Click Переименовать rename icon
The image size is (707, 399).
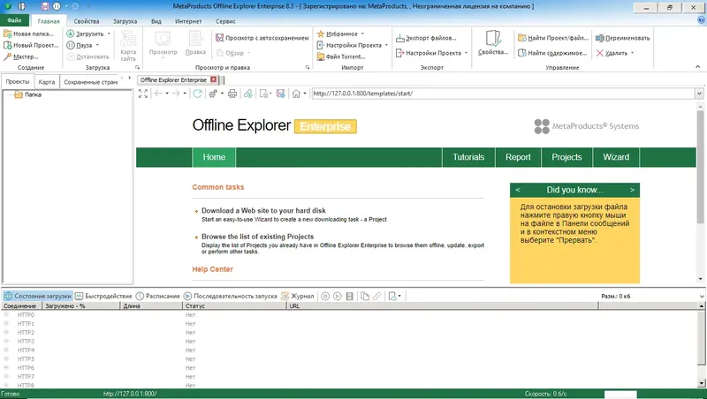600,38
